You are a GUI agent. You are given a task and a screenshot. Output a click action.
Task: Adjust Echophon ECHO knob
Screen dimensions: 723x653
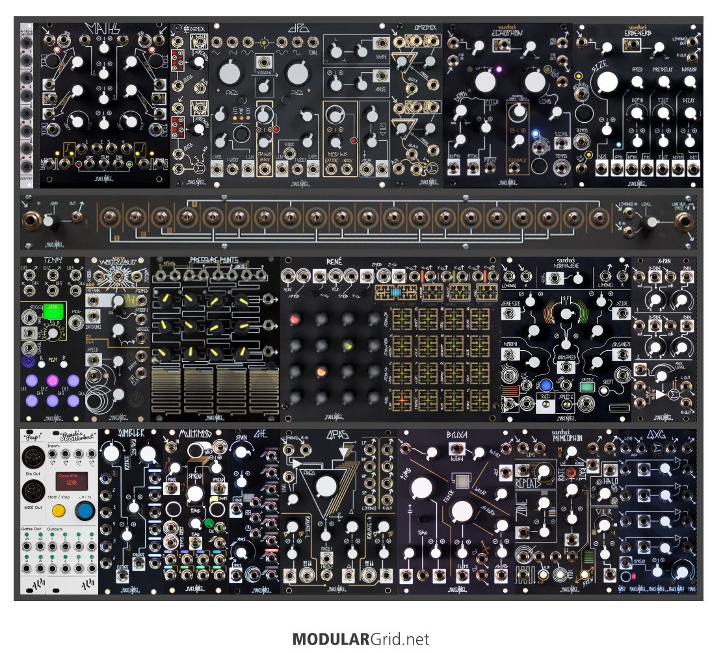click(x=535, y=82)
